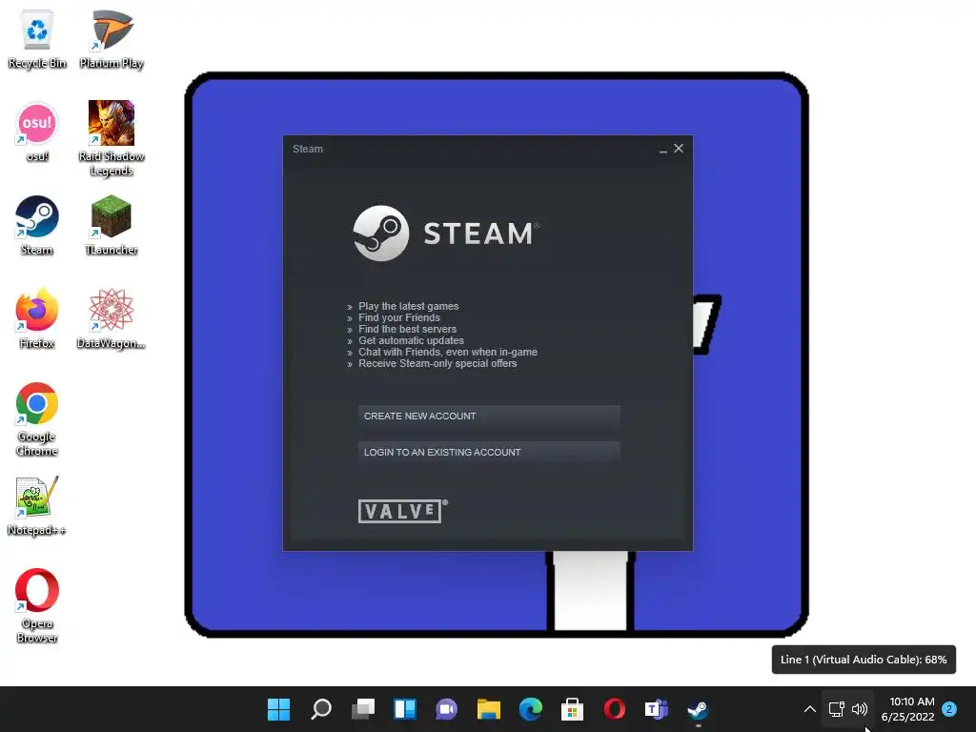This screenshot has width=976, height=732.
Task: Select the Steam desktop shortcut
Action: tap(37, 225)
